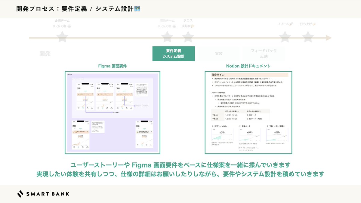Viewport: 361px width, 203px height.
Task: Click the star under 開発チーム Kick Off
Action: [x=167, y=37]
